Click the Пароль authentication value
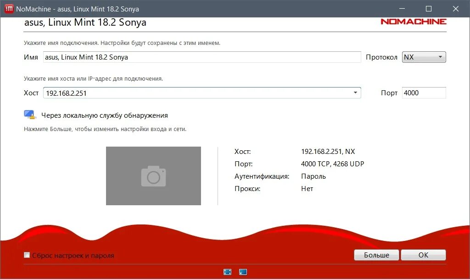 313,176
